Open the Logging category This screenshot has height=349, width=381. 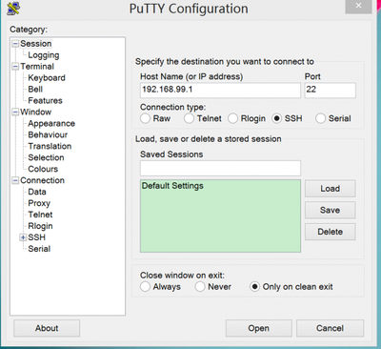44,55
